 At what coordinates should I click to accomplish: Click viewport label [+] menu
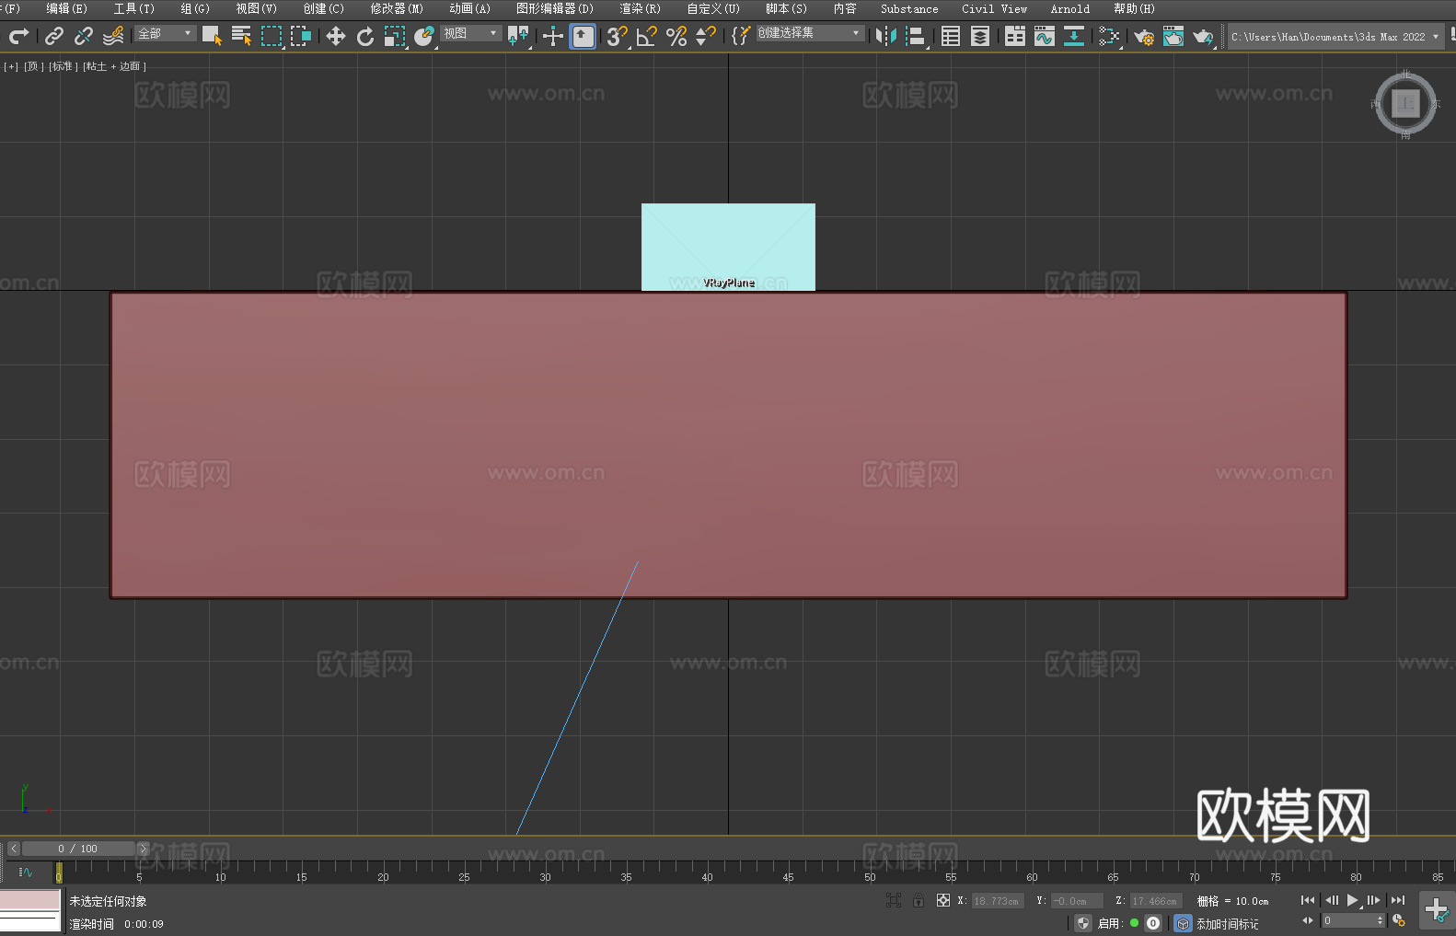pos(11,66)
